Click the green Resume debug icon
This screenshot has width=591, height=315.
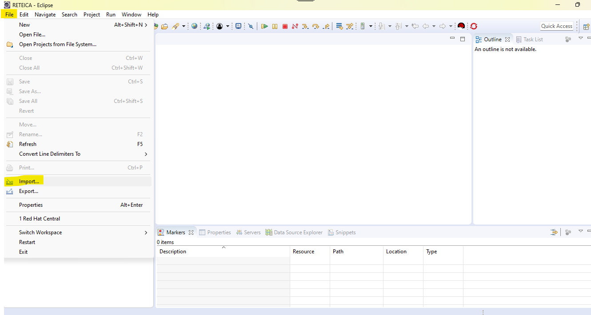pos(264,27)
